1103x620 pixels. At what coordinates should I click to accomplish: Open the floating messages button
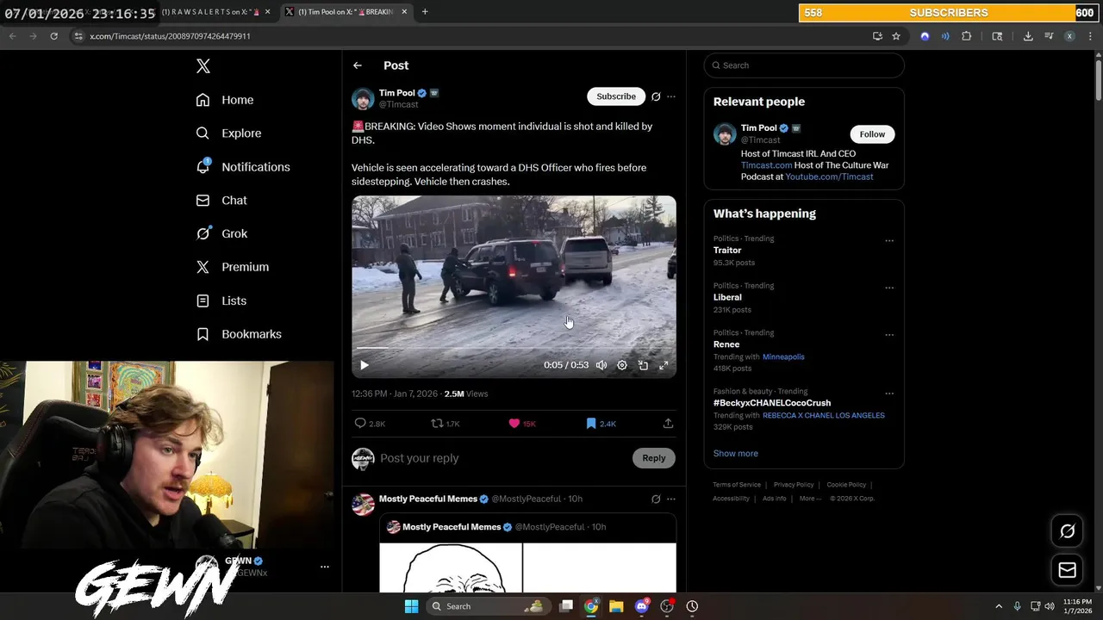click(1067, 570)
